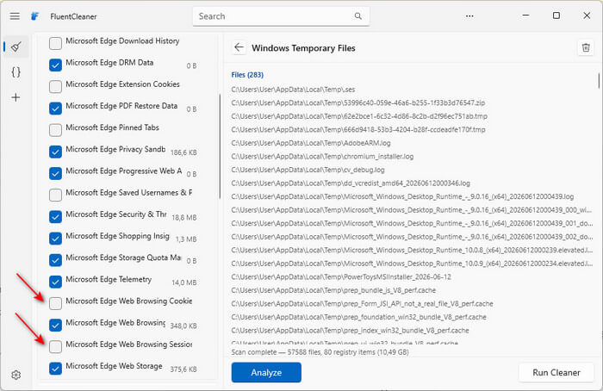Close the FluentCleaner window
This screenshot has width=603, height=391.
pyautogui.click(x=587, y=16)
